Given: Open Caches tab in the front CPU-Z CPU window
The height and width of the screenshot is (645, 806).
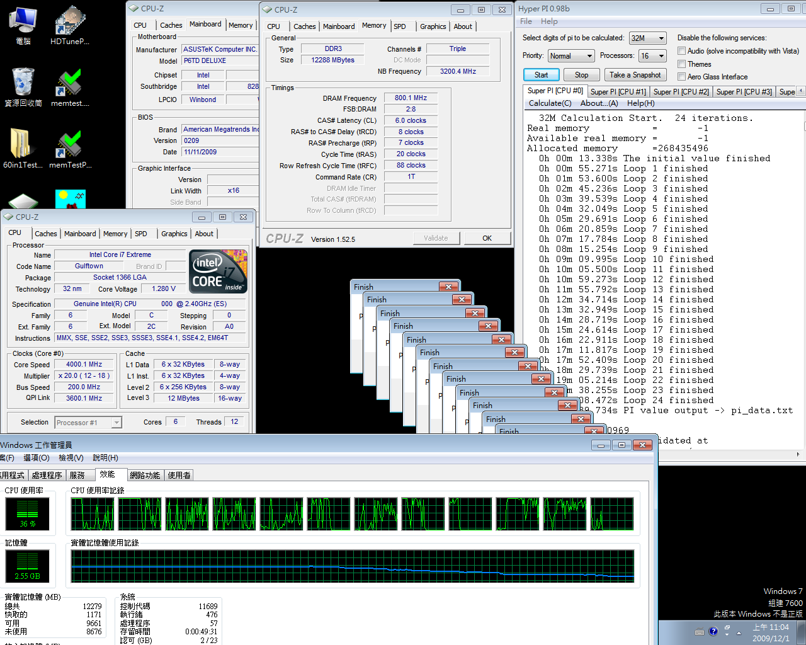Looking at the screenshot, I should pyautogui.click(x=46, y=234).
